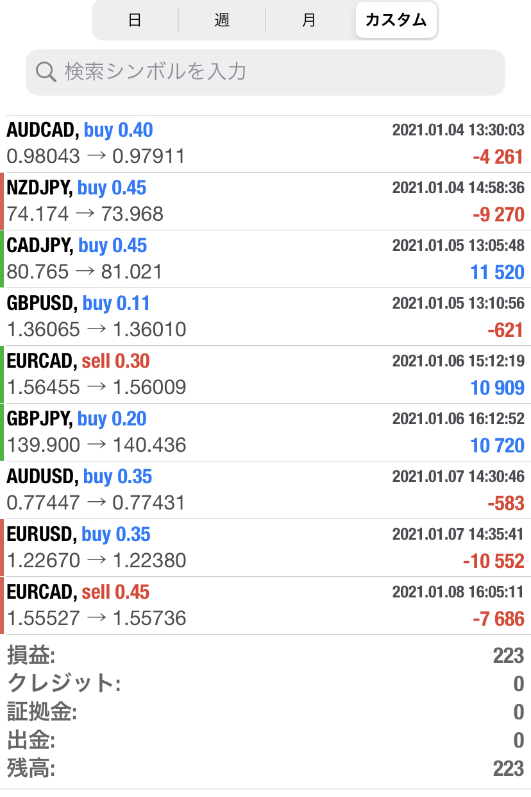The height and width of the screenshot is (797, 531).
Task: Select the GBPJPY buy 0.20 row
Action: point(265,433)
